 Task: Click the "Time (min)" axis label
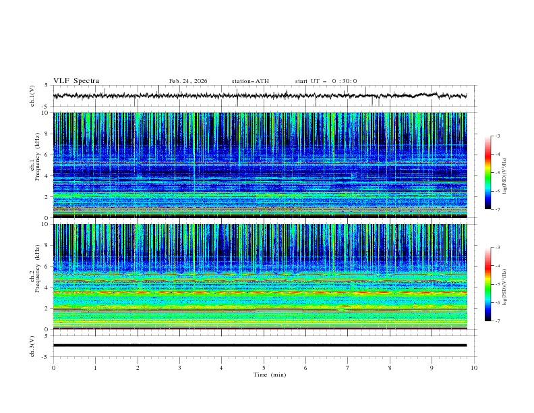[270, 375]
